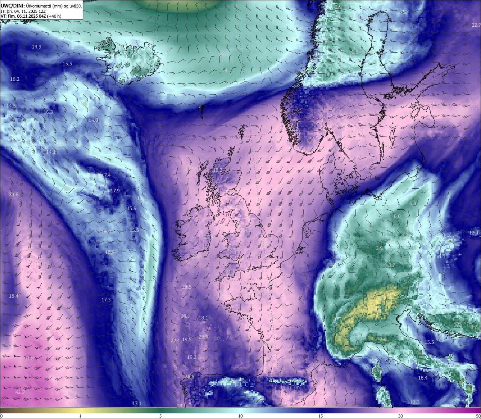This screenshot has width=481, height=419.
Task: Click the map value 14.9
Action: click(x=36, y=47)
